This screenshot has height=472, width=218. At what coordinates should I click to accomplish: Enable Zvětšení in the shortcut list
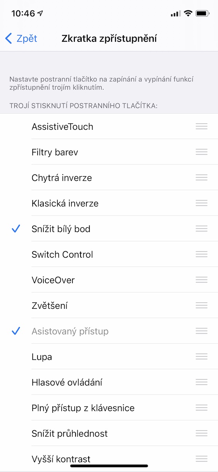pyautogui.click(x=109, y=305)
